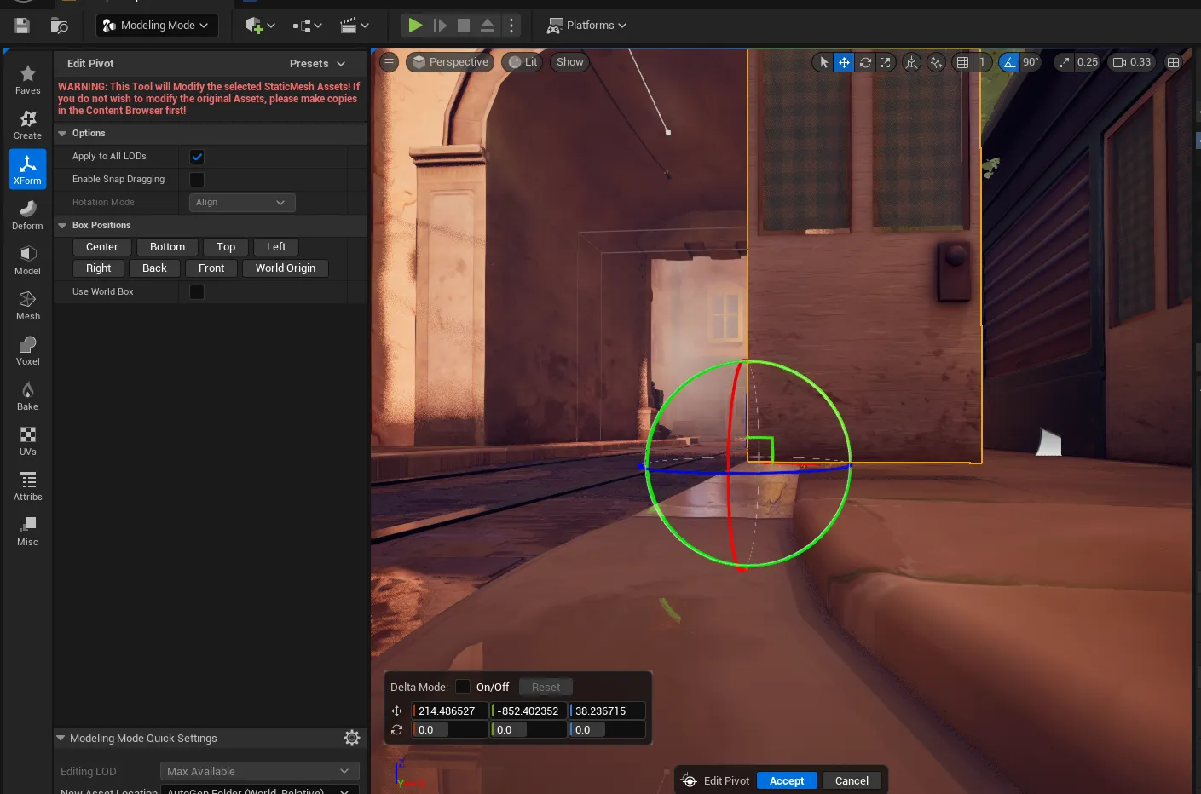Set pivot to Top box position
Screen dimensions: 1201x794
pos(226,247)
